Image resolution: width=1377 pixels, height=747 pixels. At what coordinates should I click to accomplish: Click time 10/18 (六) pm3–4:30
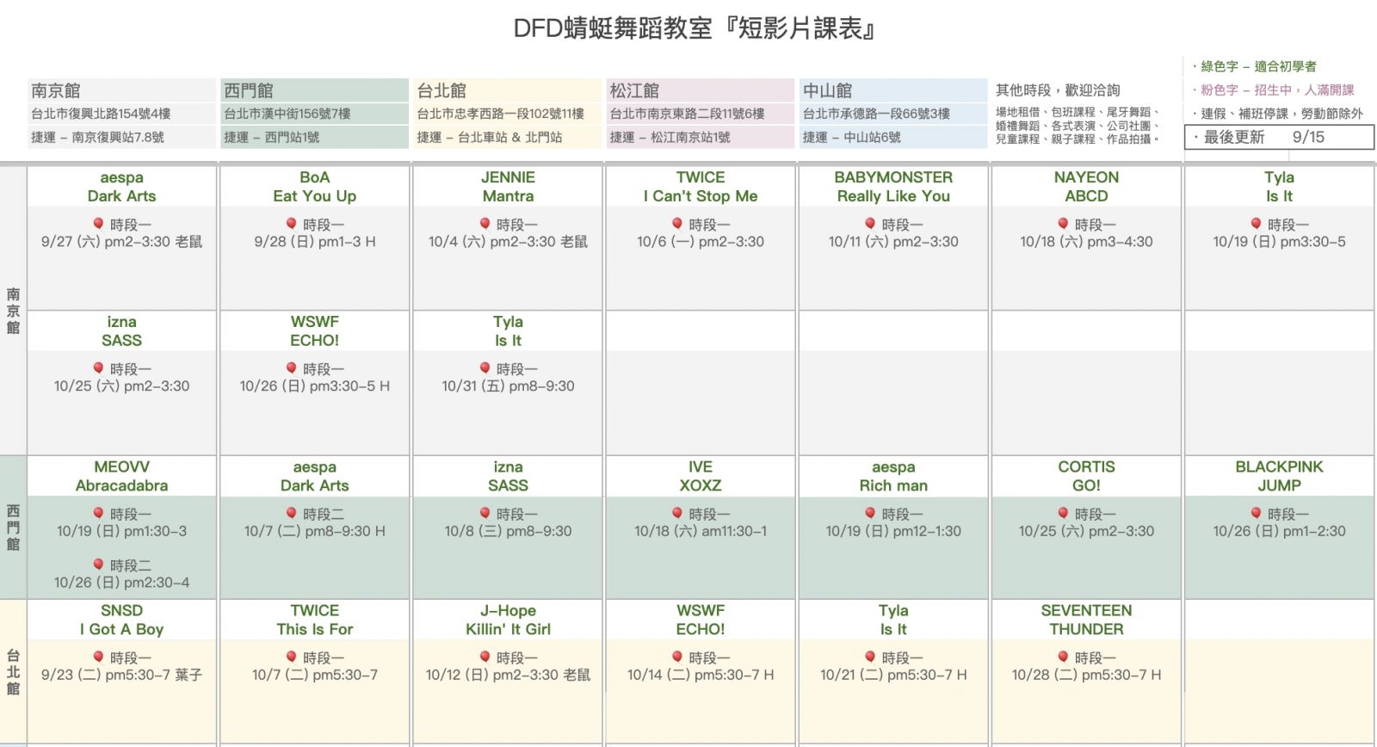point(1086,242)
